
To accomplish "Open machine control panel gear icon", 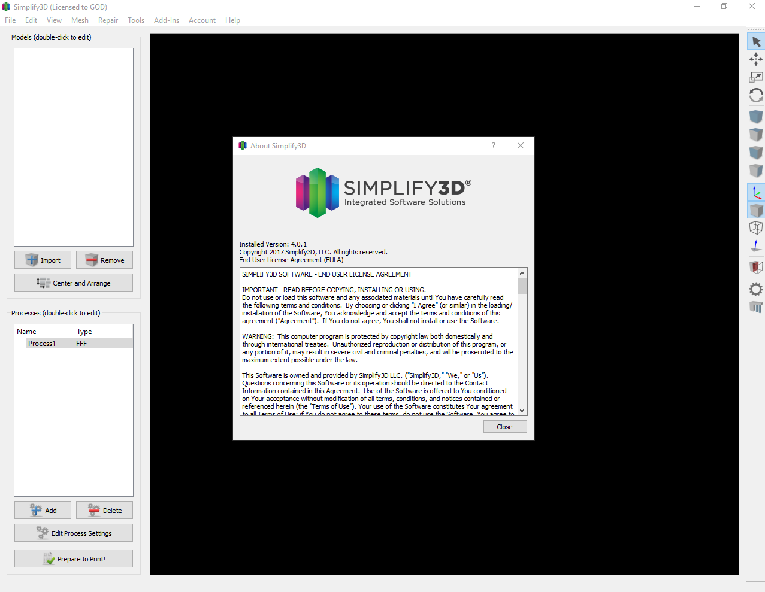I will (x=756, y=289).
